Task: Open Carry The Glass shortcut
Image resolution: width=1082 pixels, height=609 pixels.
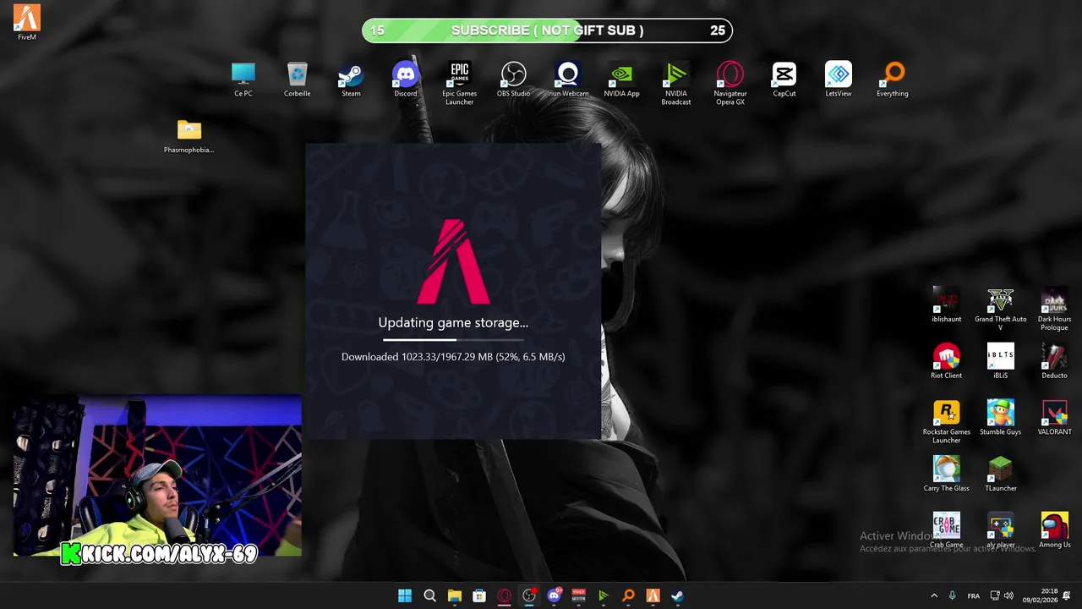Action: point(946,474)
